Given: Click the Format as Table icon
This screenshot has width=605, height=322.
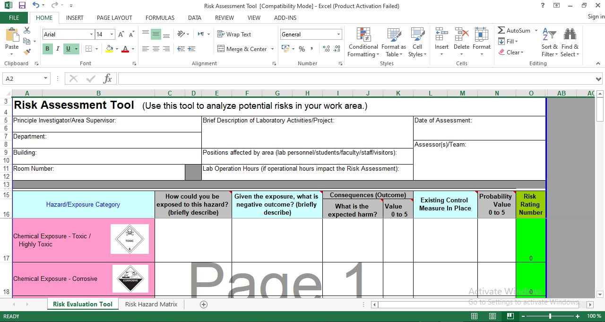Looking at the screenshot, I should (394, 43).
